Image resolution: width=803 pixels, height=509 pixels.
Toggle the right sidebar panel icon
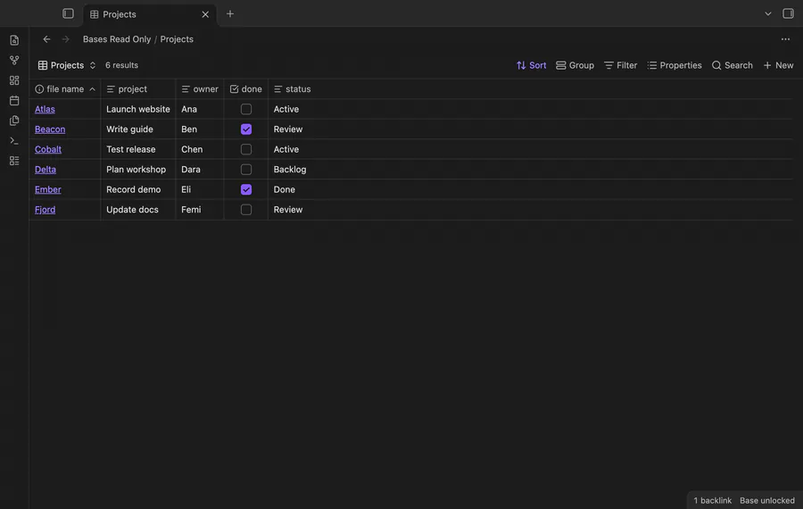788,13
